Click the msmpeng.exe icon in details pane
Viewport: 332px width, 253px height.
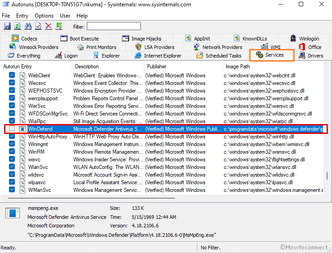pos(13,213)
